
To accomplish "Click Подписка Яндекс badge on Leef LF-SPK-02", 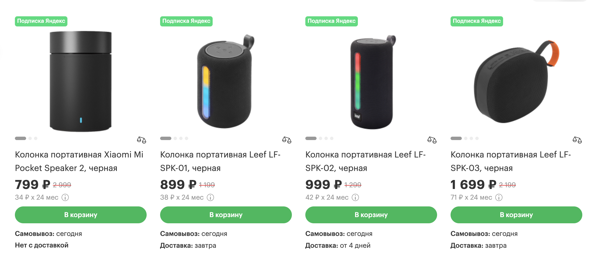I will (x=331, y=21).
